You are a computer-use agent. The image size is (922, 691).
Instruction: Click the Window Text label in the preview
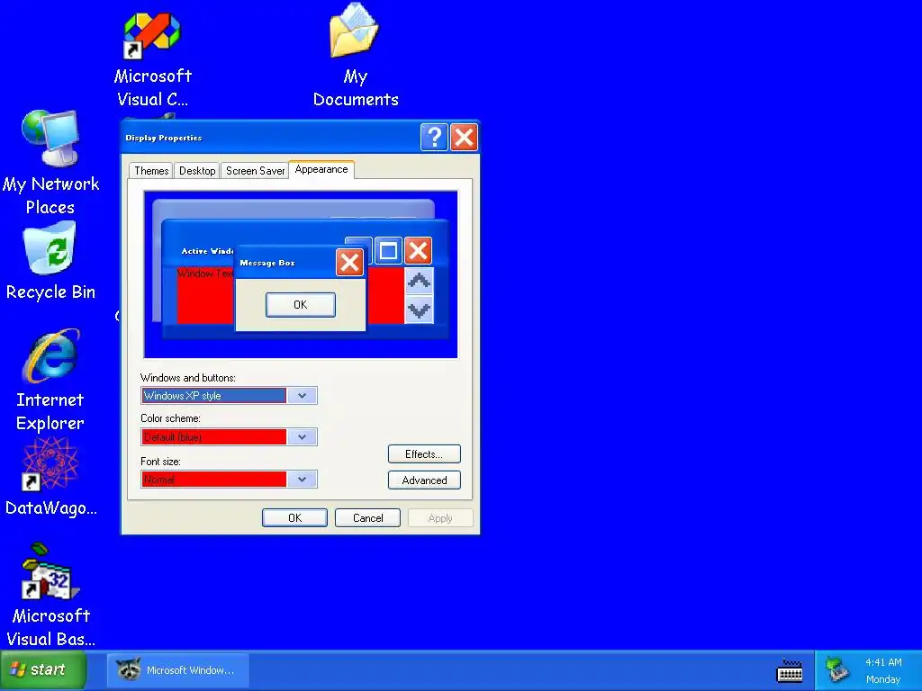[205, 274]
